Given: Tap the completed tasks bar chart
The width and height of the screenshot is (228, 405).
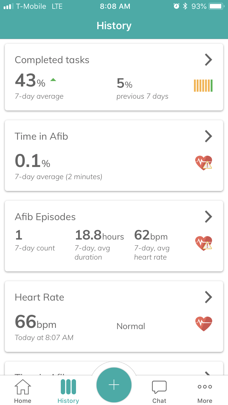Looking at the screenshot, I should tap(203, 86).
